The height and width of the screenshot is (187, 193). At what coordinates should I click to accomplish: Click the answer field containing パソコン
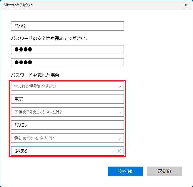(x=67, y=125)
